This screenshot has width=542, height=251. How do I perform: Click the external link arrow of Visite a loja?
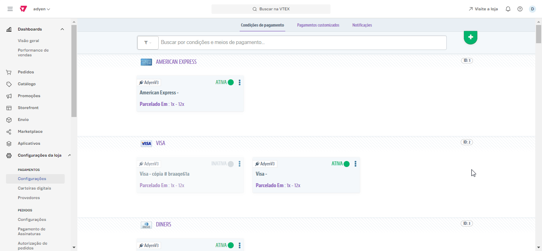(471, 9)
